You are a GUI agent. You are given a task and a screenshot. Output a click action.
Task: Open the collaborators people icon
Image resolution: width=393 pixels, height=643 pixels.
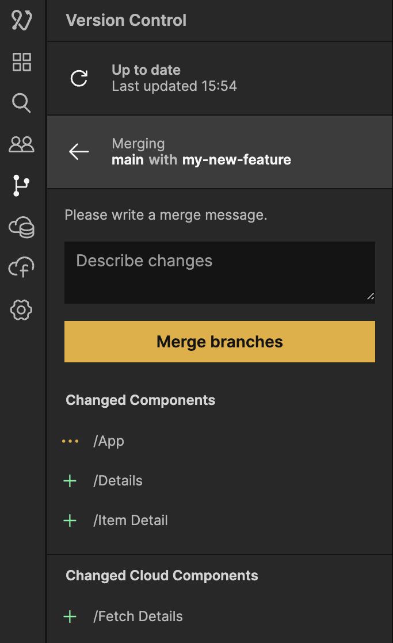(22, 144)
